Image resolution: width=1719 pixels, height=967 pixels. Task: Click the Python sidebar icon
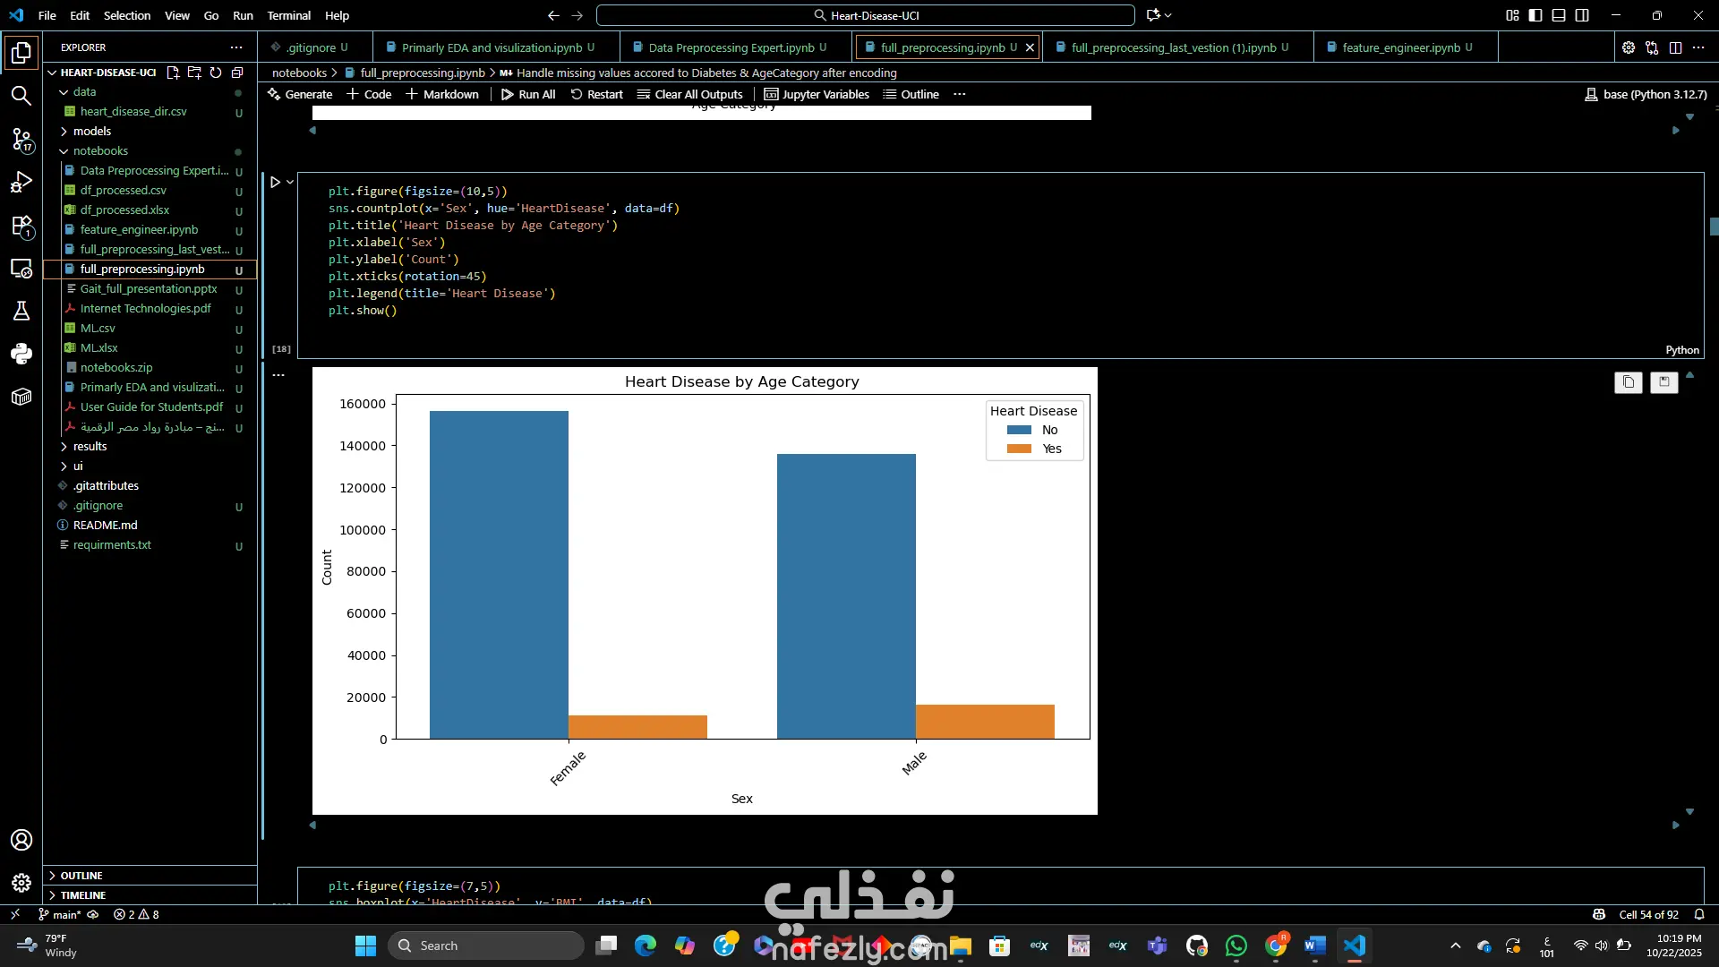coord(21,354)
